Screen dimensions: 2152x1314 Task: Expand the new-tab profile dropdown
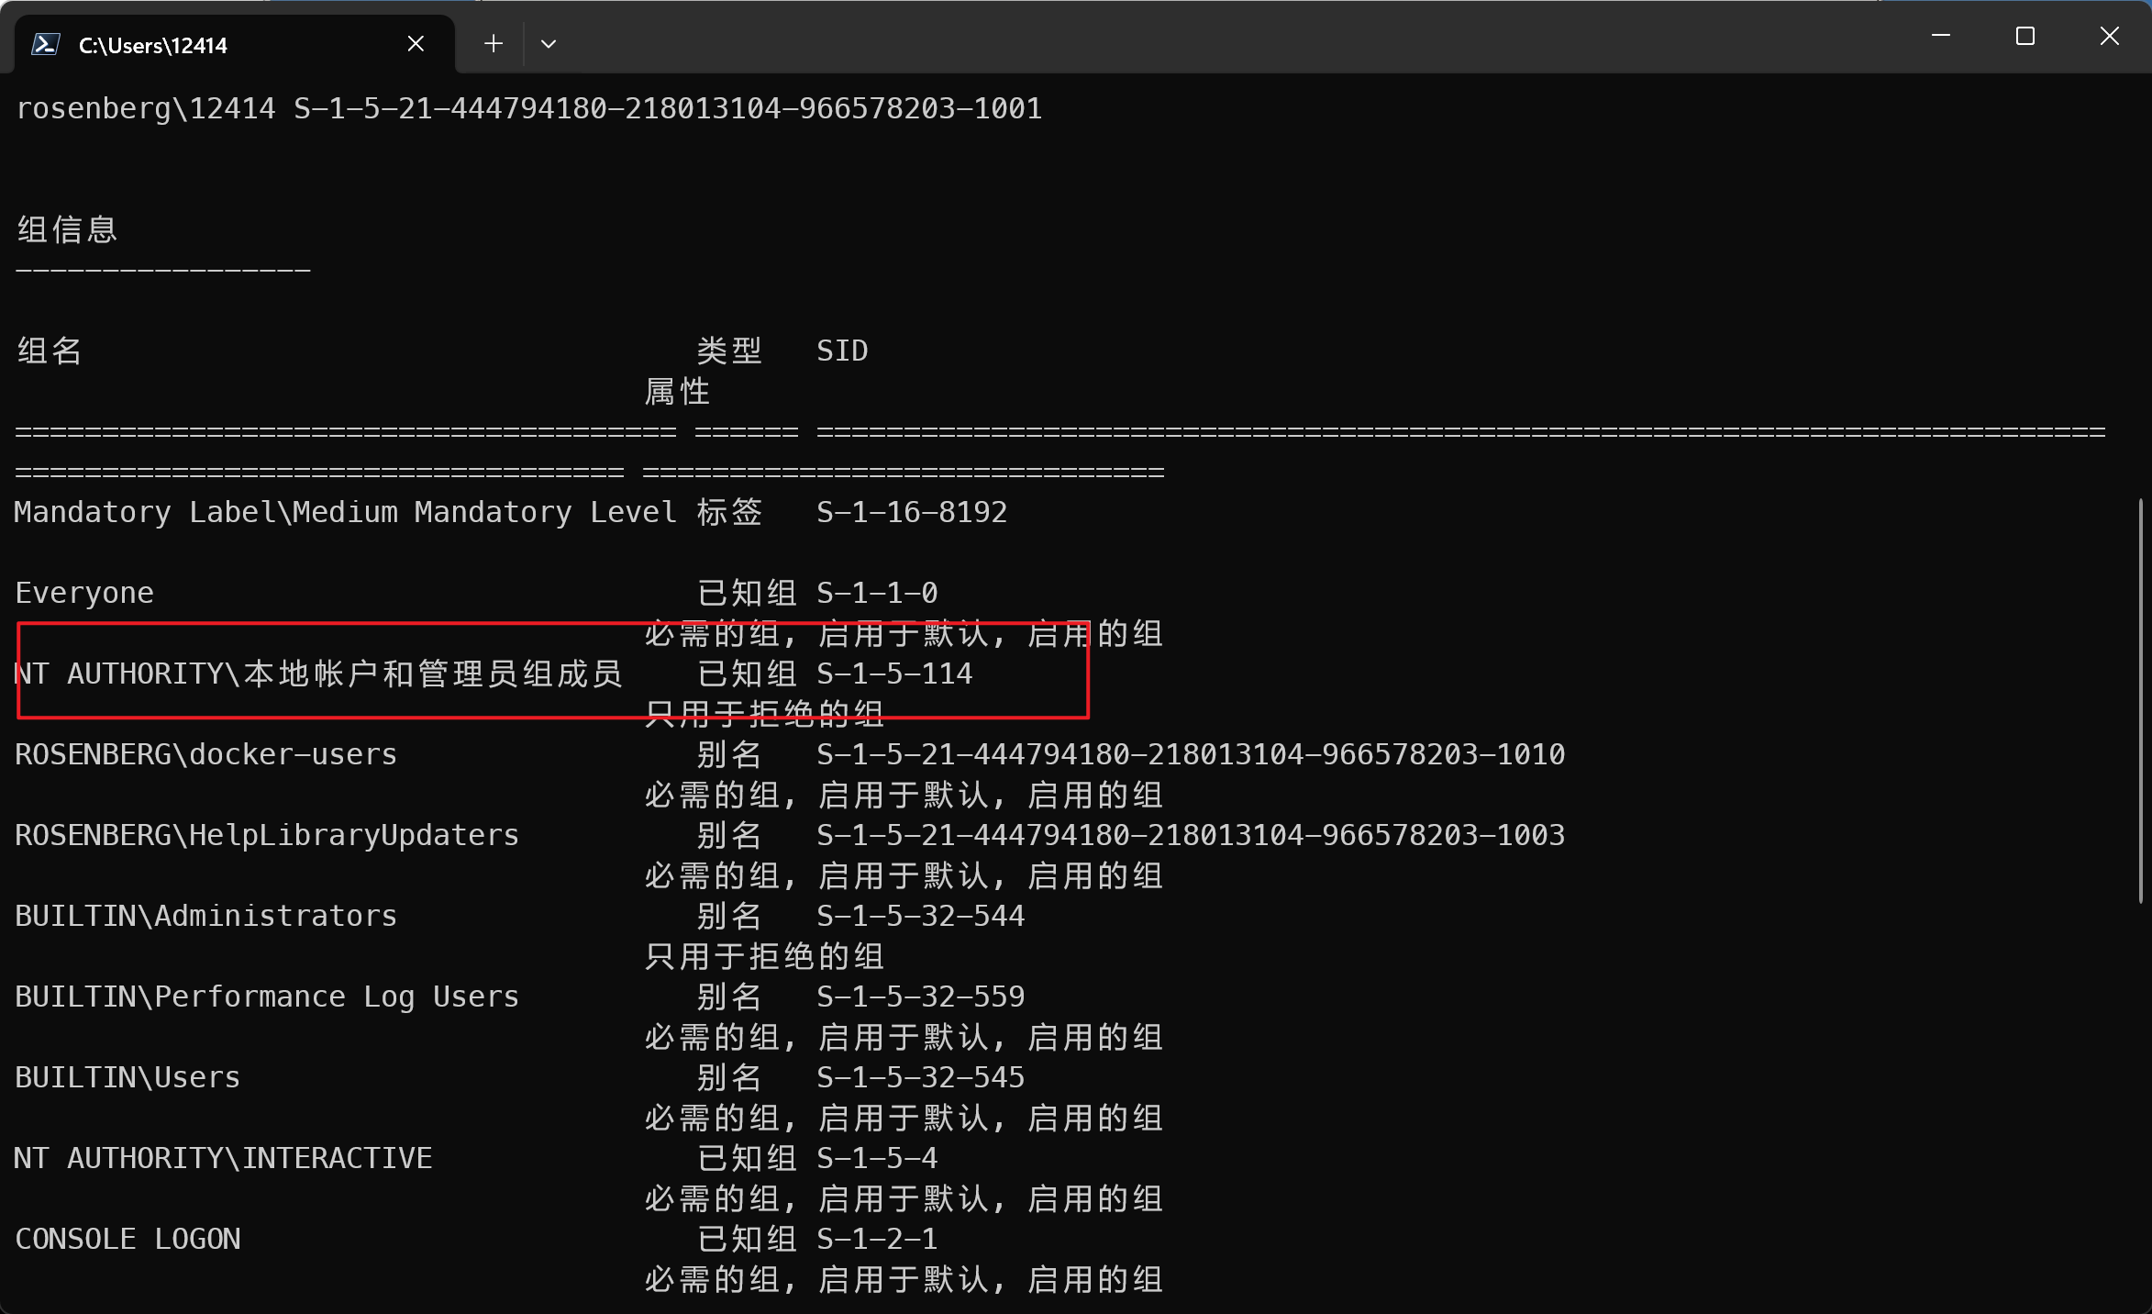(549, 43)
